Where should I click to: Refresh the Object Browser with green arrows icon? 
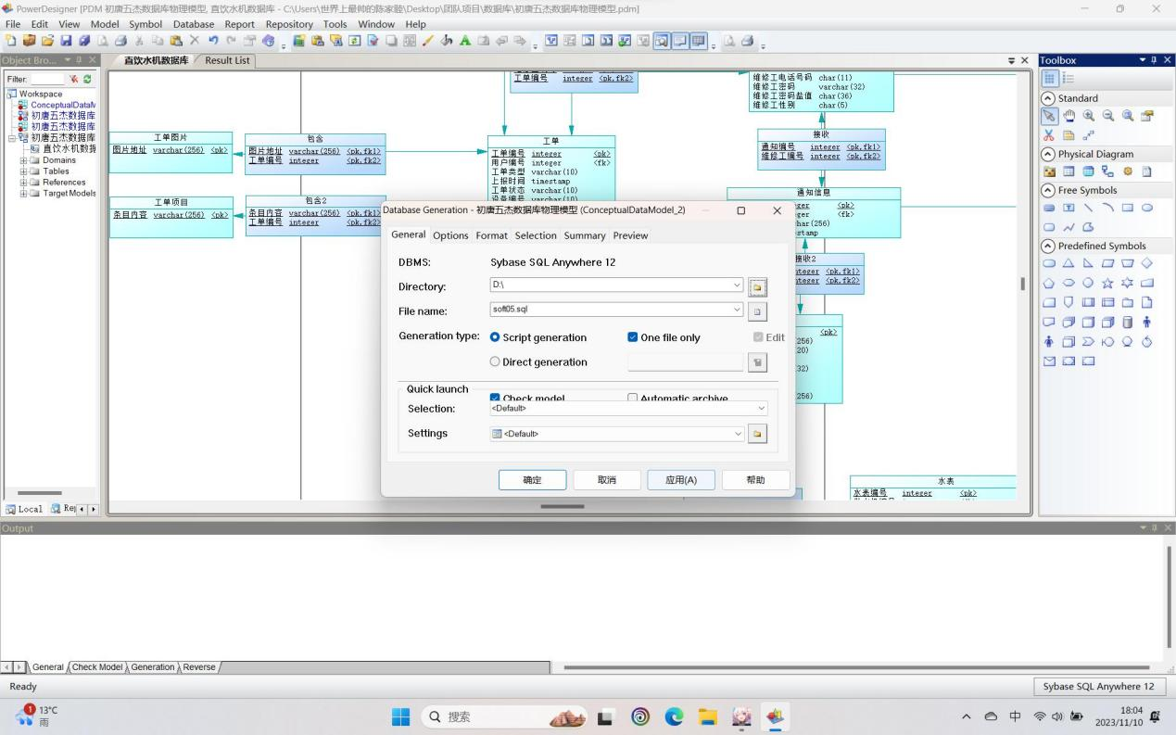pos(87,80)
